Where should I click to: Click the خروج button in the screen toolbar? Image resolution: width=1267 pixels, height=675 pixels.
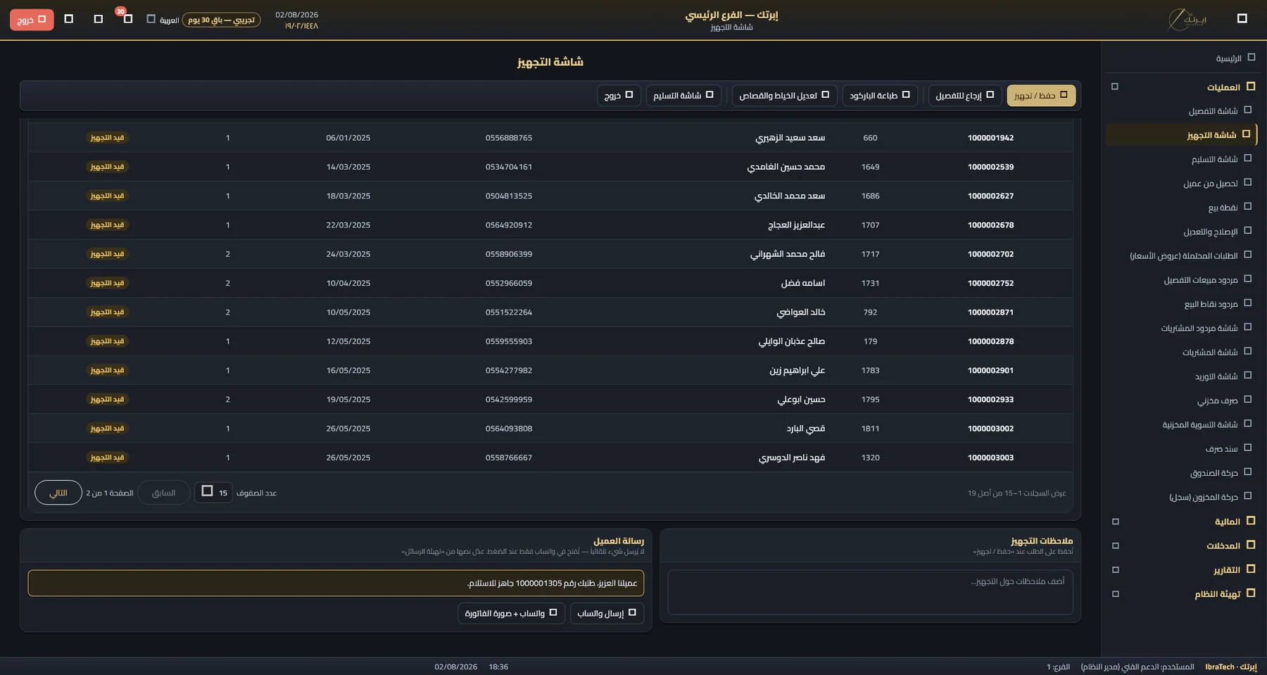[x=619, y=95]
